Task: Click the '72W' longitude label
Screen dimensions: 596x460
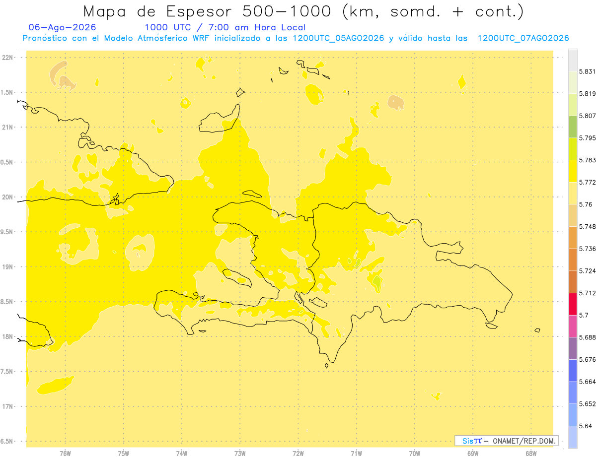Action: click(x=298, y=454)
